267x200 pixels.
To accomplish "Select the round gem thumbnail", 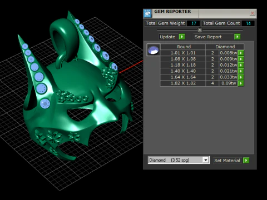I will click(x=154, y=50).
